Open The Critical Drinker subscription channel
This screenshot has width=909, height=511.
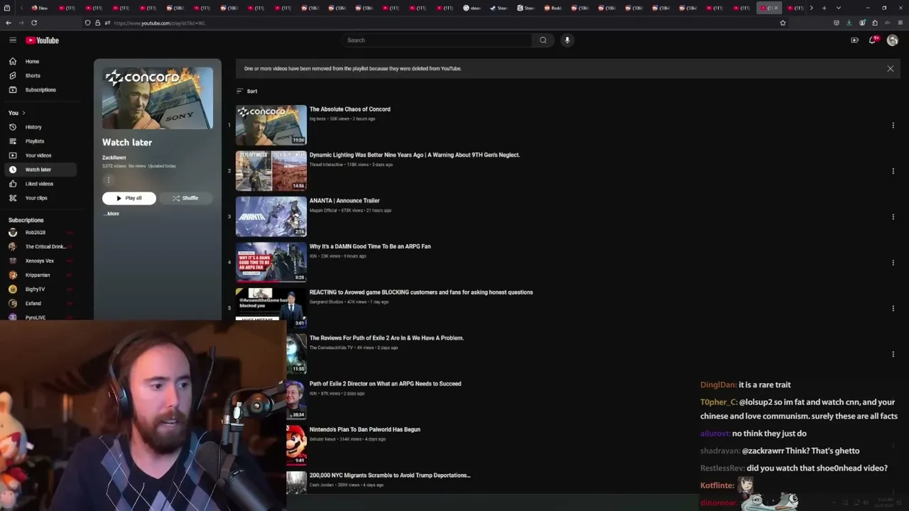click(40, 247)
